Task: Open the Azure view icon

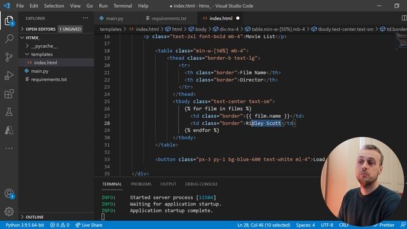Action: (x=9, y=130)
